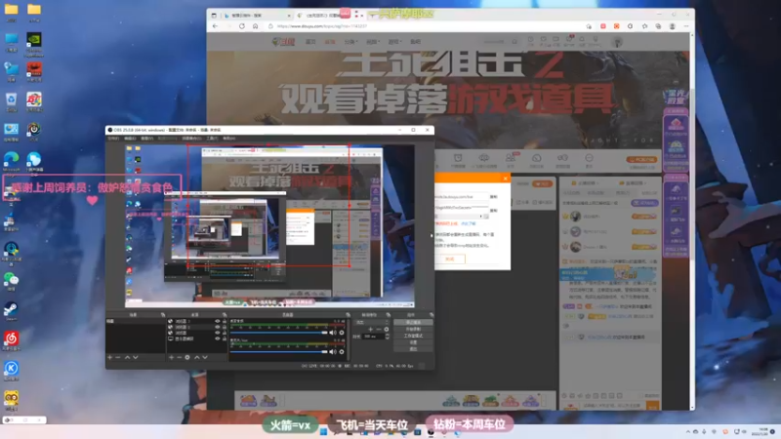
Task: Move the selected OBS scene up
Action: pyautogui.click(x=127, y=357)
